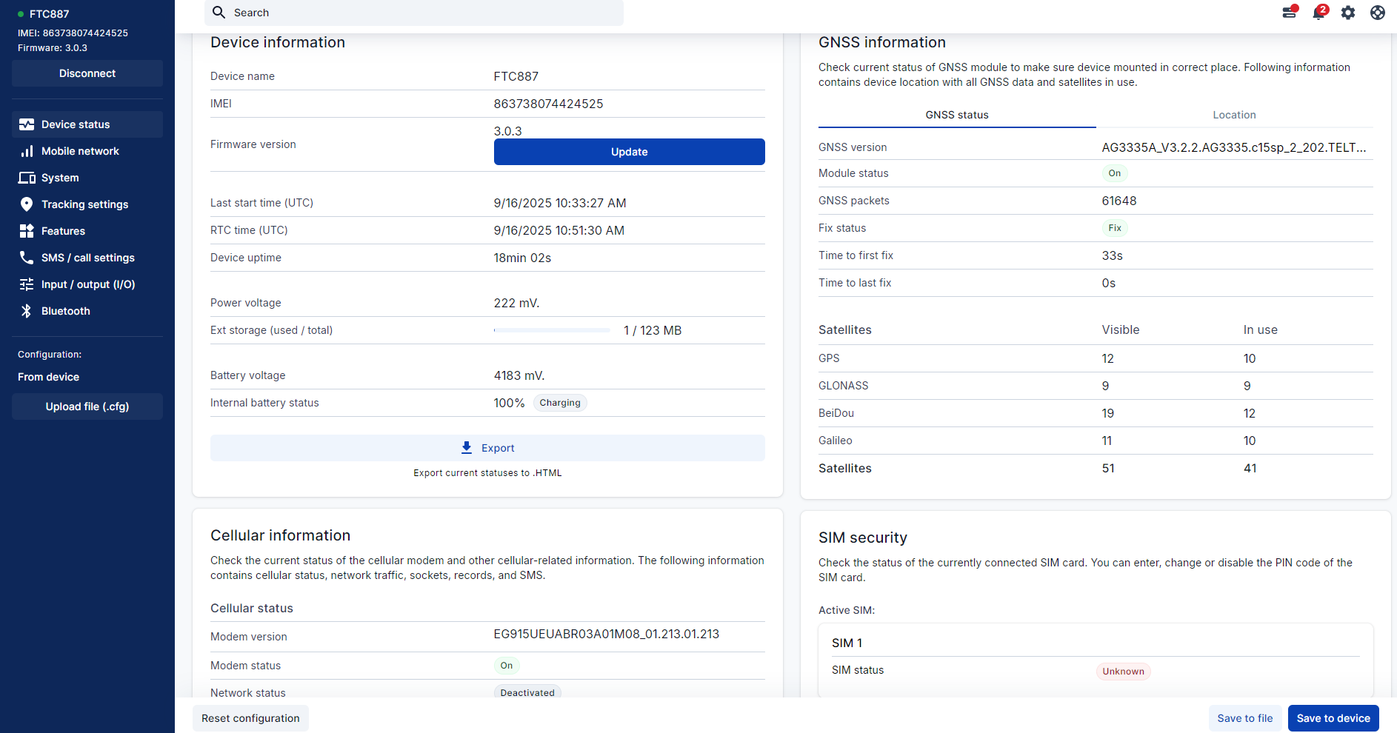Open the task list icon with red dot
The width and height of the screenshot is (1397, 733).
click(1290, 13)
